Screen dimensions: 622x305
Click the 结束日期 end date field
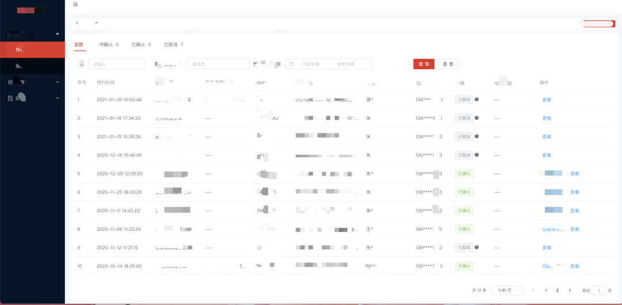(x=346, y=64)
